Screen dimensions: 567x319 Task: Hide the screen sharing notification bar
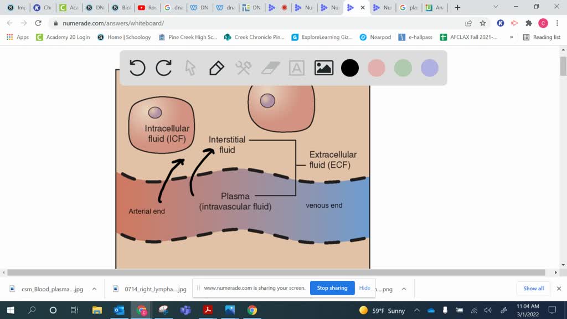coord(364,288)
